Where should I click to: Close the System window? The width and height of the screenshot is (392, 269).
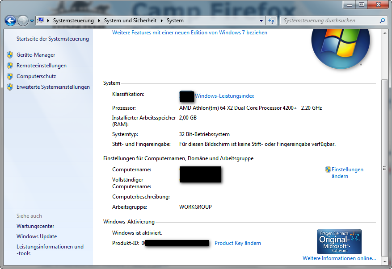[378, 4]
